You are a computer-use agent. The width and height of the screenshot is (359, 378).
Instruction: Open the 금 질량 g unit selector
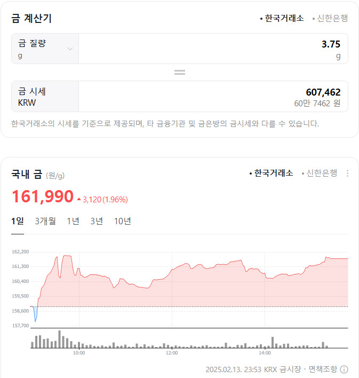[x=45, y=49]
